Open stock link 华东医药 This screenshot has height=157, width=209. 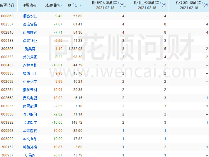coord(30,131)
